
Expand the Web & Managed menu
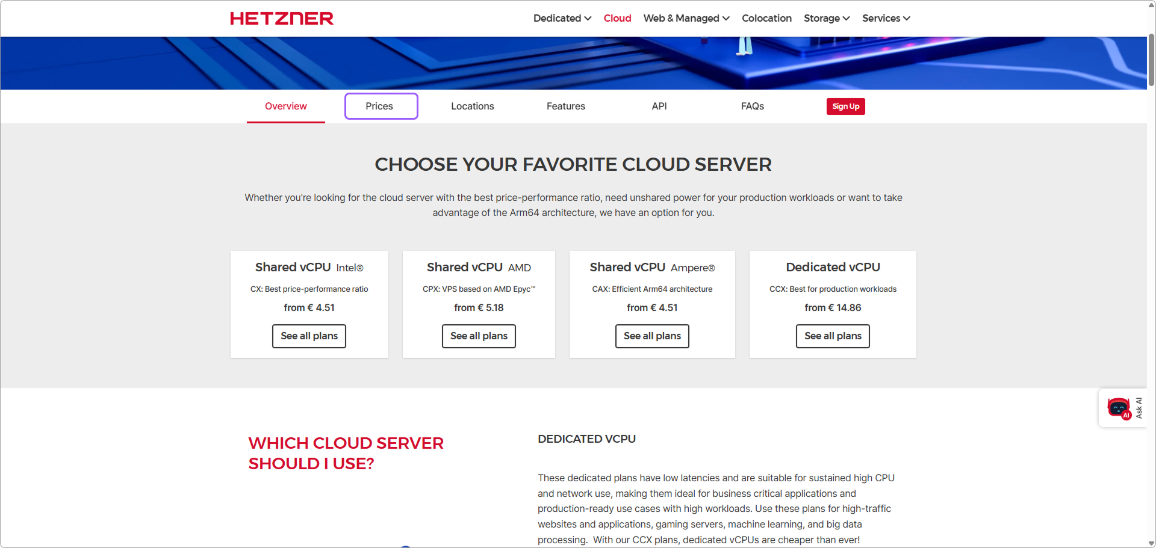[x=686, y=18]
